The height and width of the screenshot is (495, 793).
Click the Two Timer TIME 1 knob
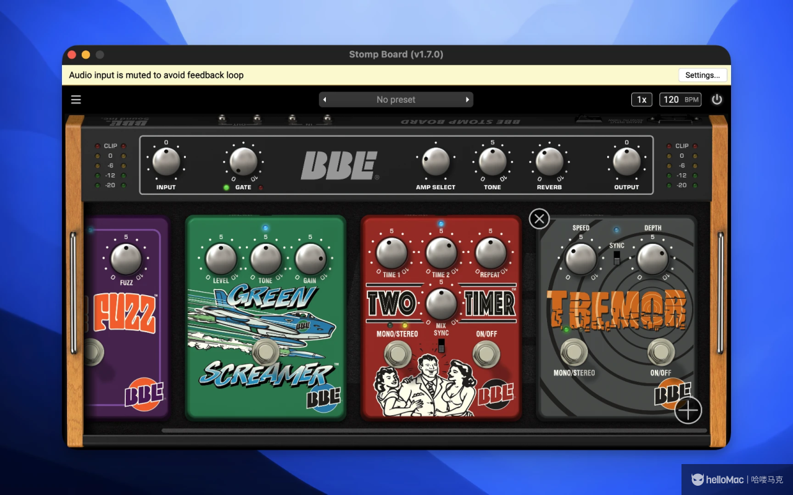tap(392, 253)
